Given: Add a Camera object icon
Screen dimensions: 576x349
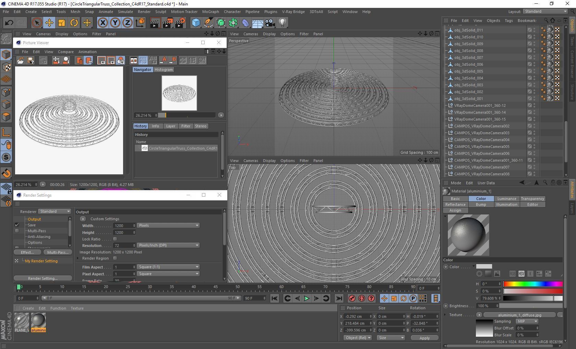Looking at the screenshot, I should 270,23.
